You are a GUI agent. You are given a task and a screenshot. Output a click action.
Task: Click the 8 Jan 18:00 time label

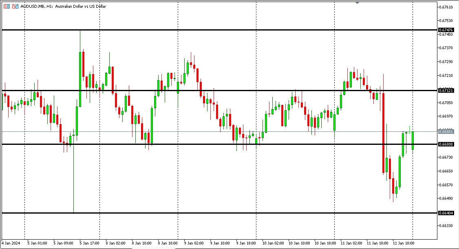168,243
